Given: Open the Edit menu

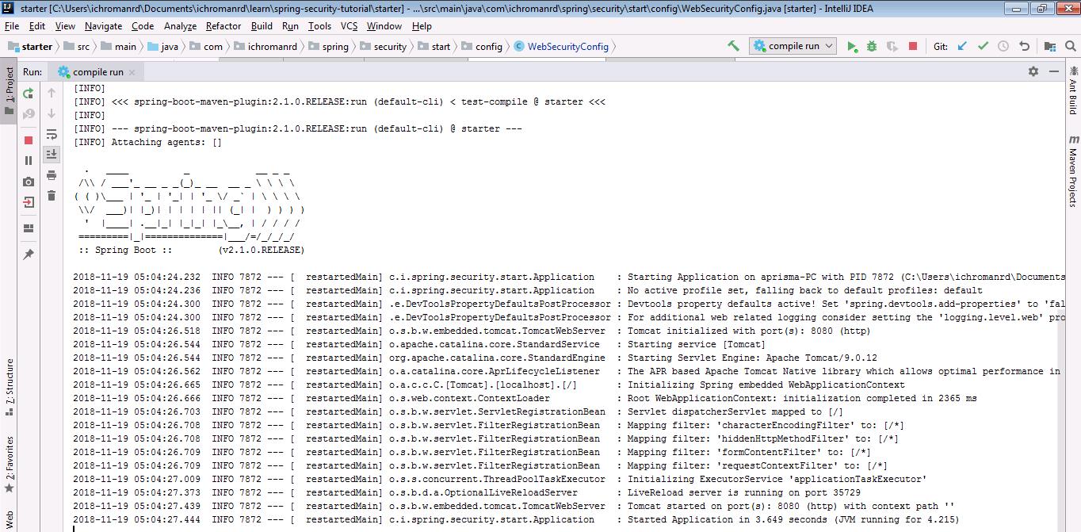Looking at the screenshot, I should pyautogui.click(x=37, y=25).
